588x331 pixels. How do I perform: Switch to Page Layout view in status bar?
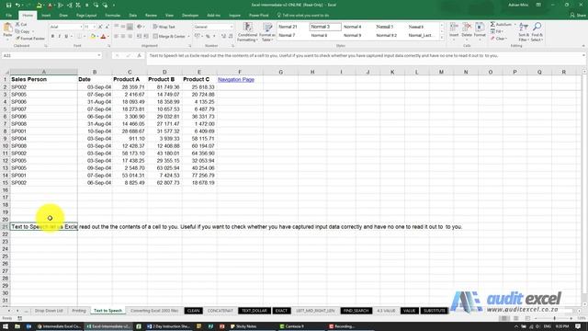pyautogui.click(x=516, y=318)
